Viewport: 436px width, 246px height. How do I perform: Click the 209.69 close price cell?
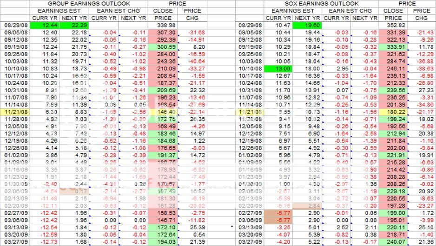tap(162, 90)
